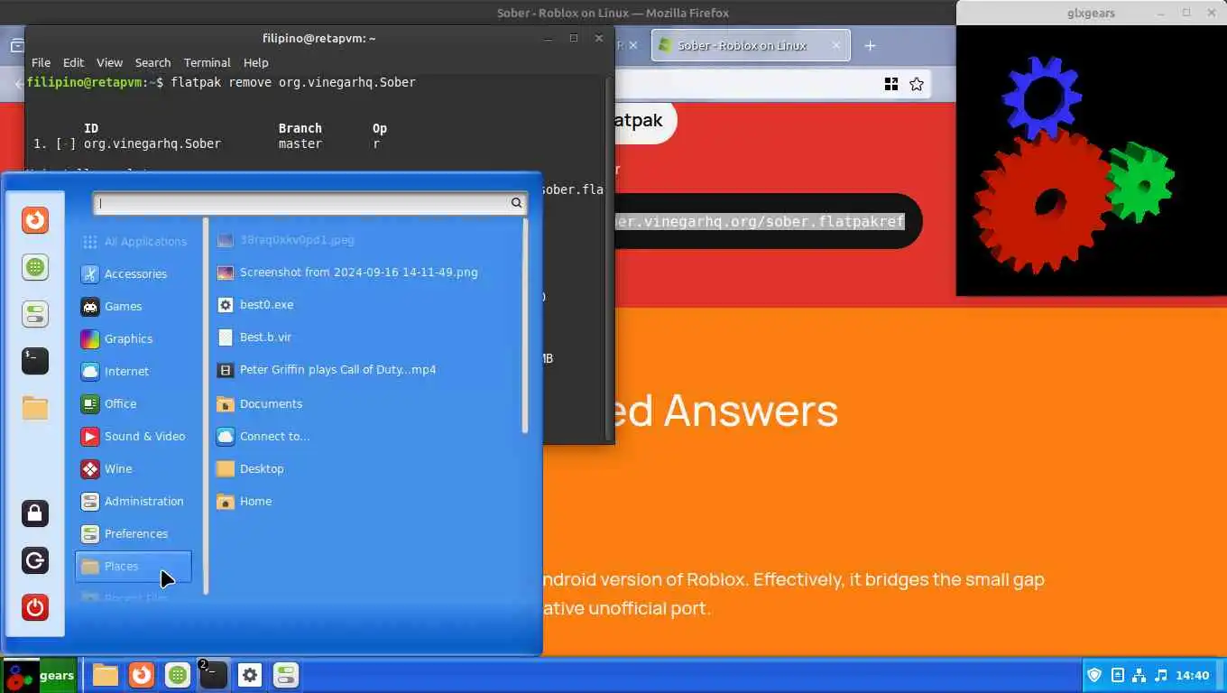Click the red Shut Down power icon

(35, 607)
